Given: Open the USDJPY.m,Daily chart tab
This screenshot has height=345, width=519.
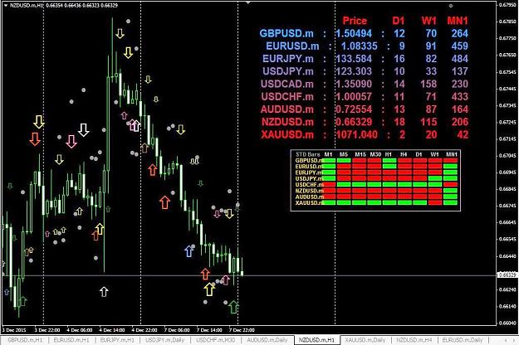Looking at the screenshot, I should (x=164, y=340).
